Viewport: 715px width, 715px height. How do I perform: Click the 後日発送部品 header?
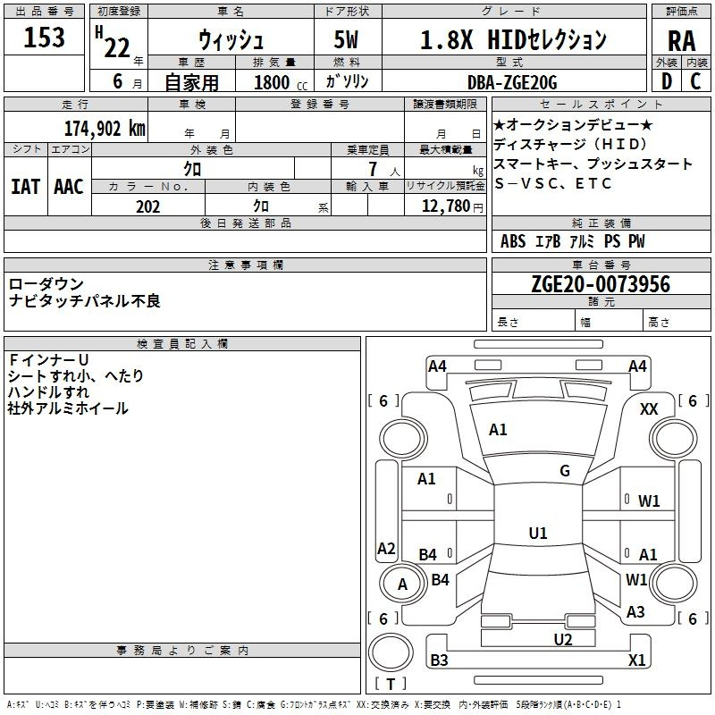click(245, 223)
